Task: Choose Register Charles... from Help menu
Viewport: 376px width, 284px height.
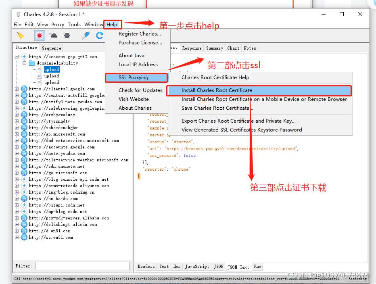Action: coord(140,34)
